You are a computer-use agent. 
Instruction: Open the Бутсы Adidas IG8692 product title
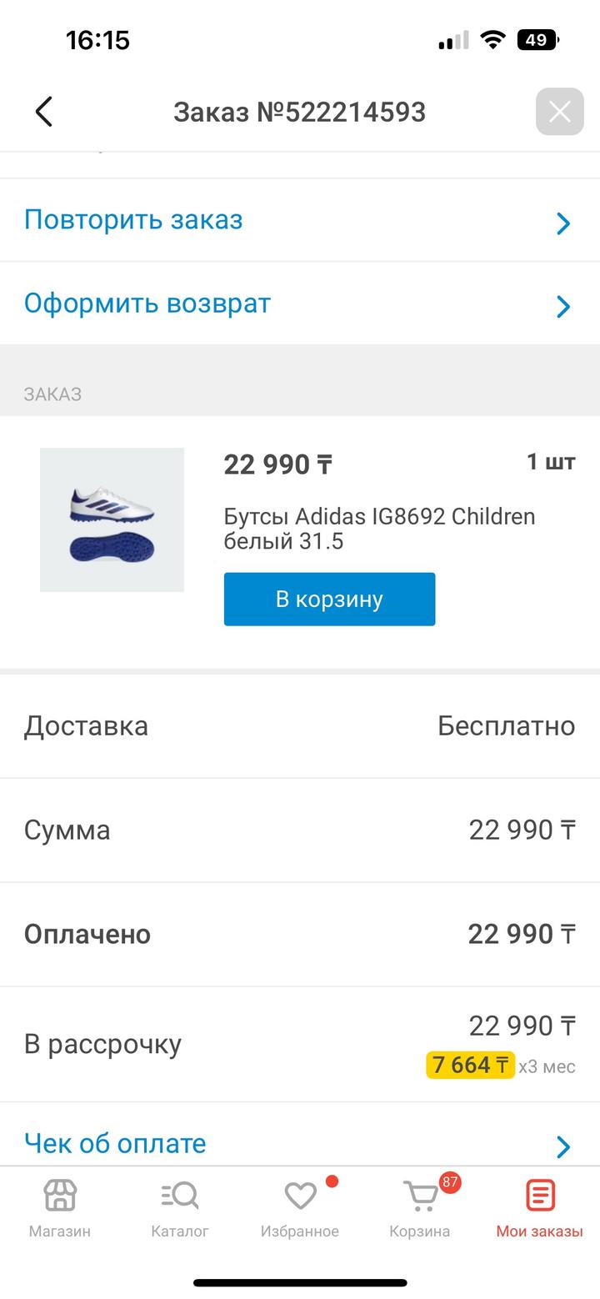[x=379, y=529]
